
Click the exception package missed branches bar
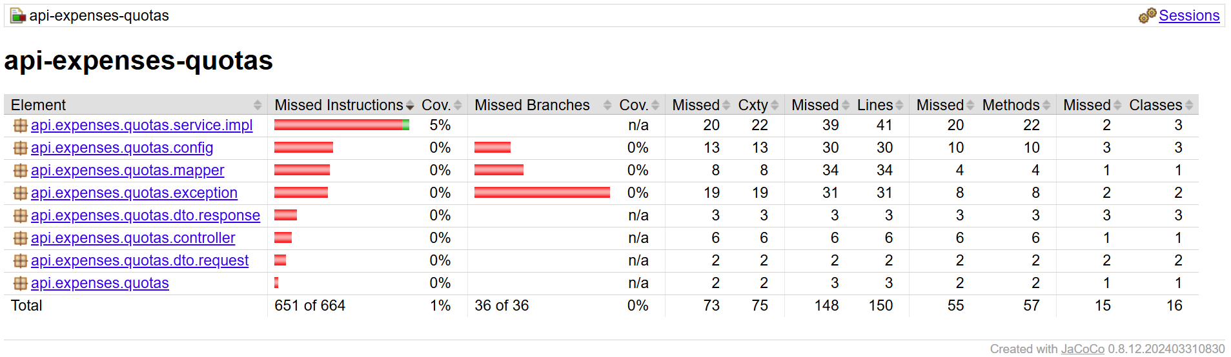coord(542,193)
